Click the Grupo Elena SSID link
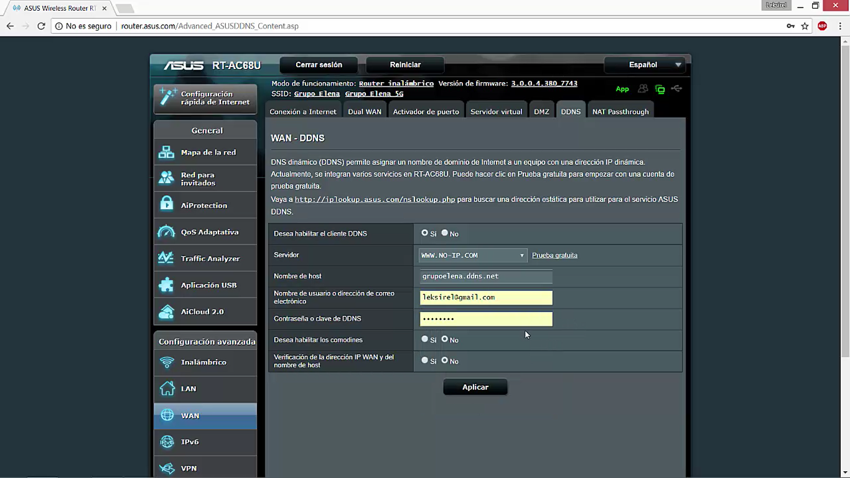This screenshot has height=478, width=850. point(317,94)
